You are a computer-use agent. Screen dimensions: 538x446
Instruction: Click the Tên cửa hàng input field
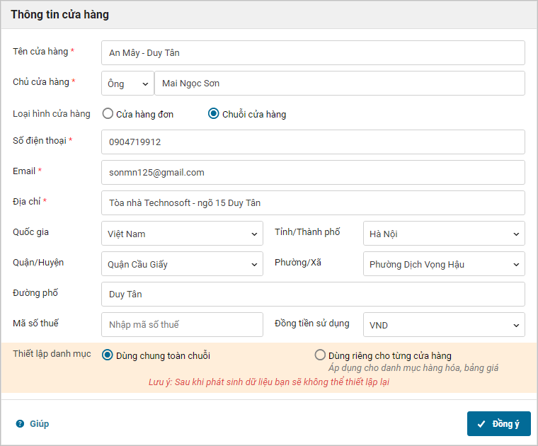[x=313, y=53]
